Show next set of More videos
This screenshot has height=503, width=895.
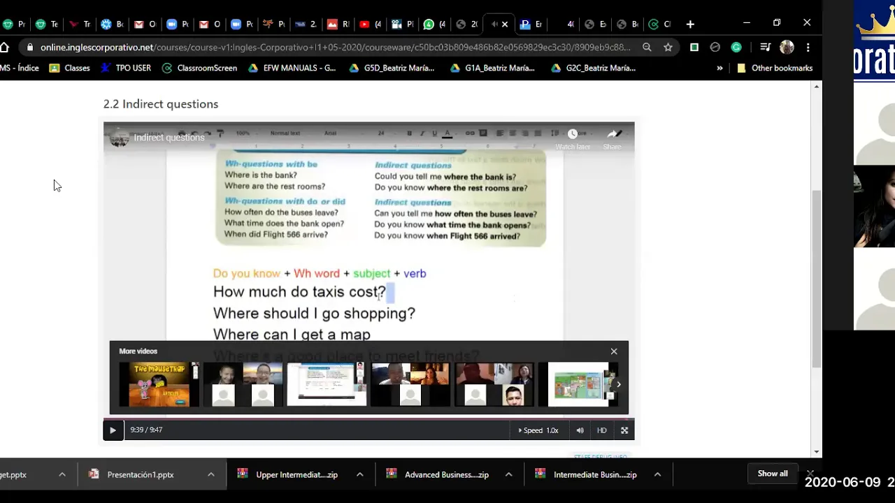618,384
